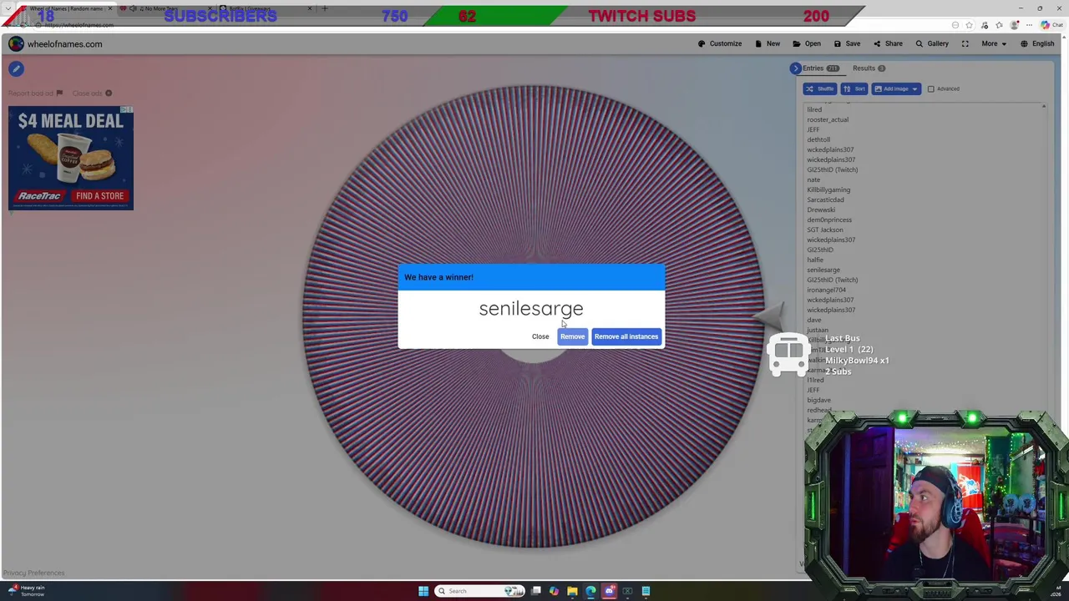This screenshot has width=1069, height=601.
Task: Open Copilot app on taskbar
Action: 554,591
